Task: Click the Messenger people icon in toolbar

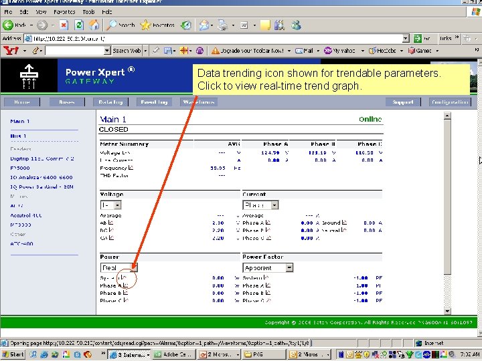Action: click(296, 25)
